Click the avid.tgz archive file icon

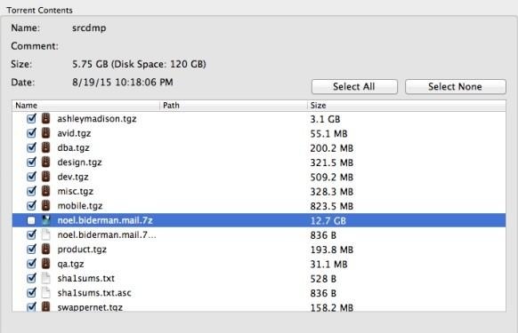point(46,133)
